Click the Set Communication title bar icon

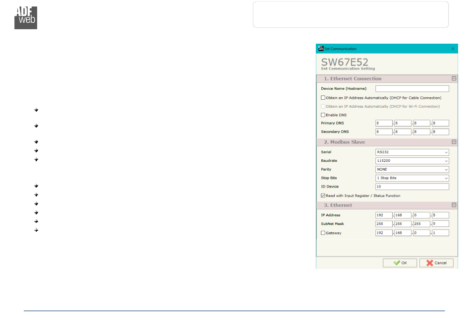[320, 49]
